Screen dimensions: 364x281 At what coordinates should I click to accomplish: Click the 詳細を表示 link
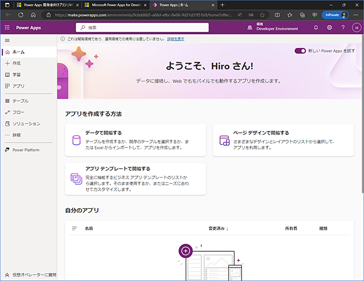pos(176,39)
